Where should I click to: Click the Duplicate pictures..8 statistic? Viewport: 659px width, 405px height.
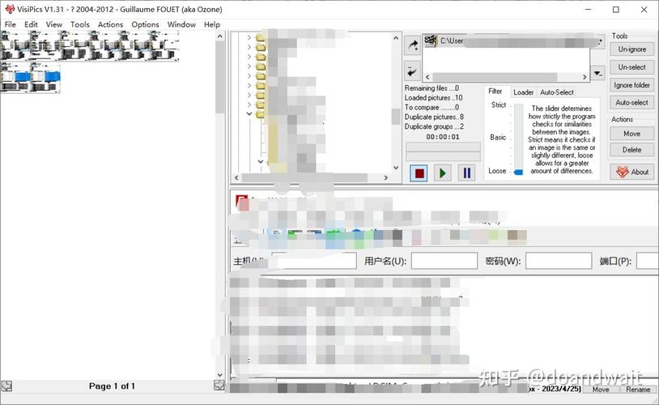(x=434, y=117)
